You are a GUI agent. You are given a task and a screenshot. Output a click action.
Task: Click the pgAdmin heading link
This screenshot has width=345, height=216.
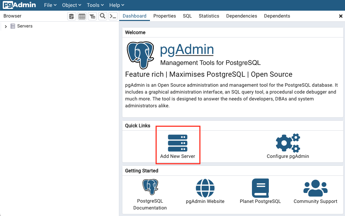[x=187, y=50]
